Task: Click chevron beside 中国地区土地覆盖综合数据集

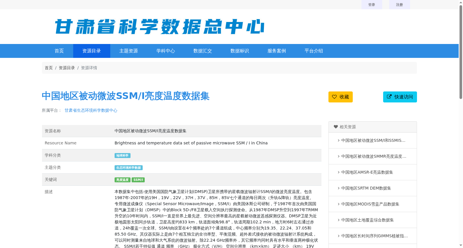Action: tap(339, 220)
